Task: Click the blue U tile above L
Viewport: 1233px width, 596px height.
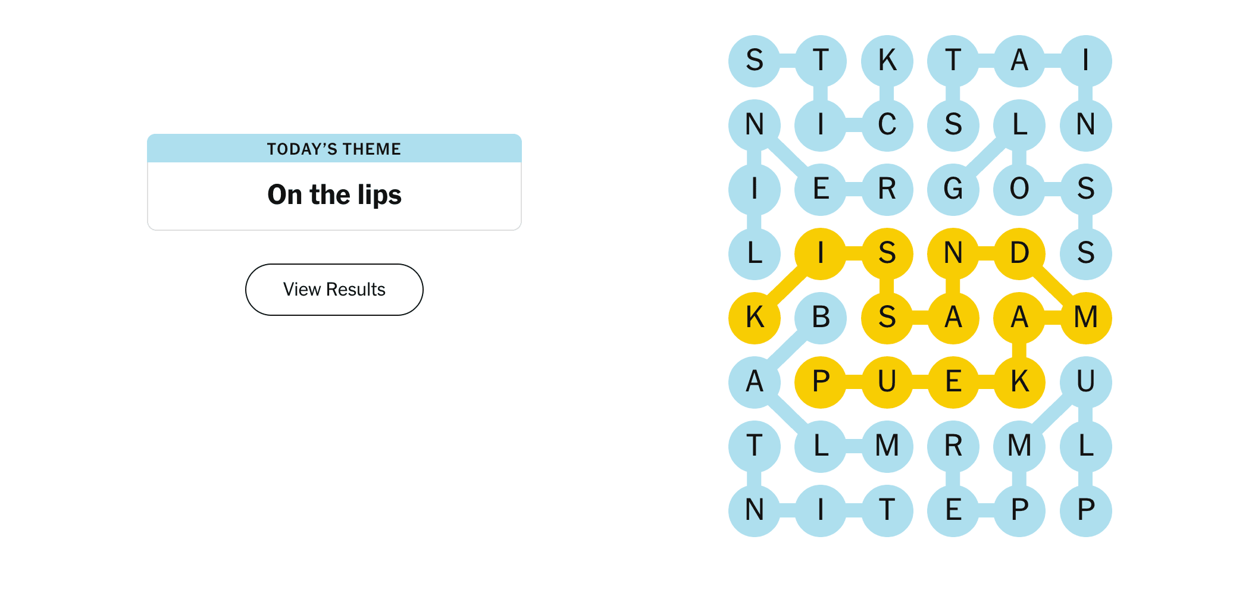Action: pos(1086,382)
